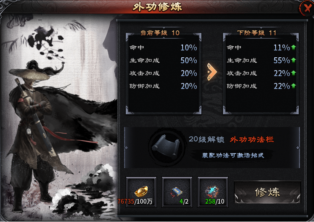Screen dimensions: 314x222
Task: Select the cyan crystal material icon
Action: click(212, 191)
